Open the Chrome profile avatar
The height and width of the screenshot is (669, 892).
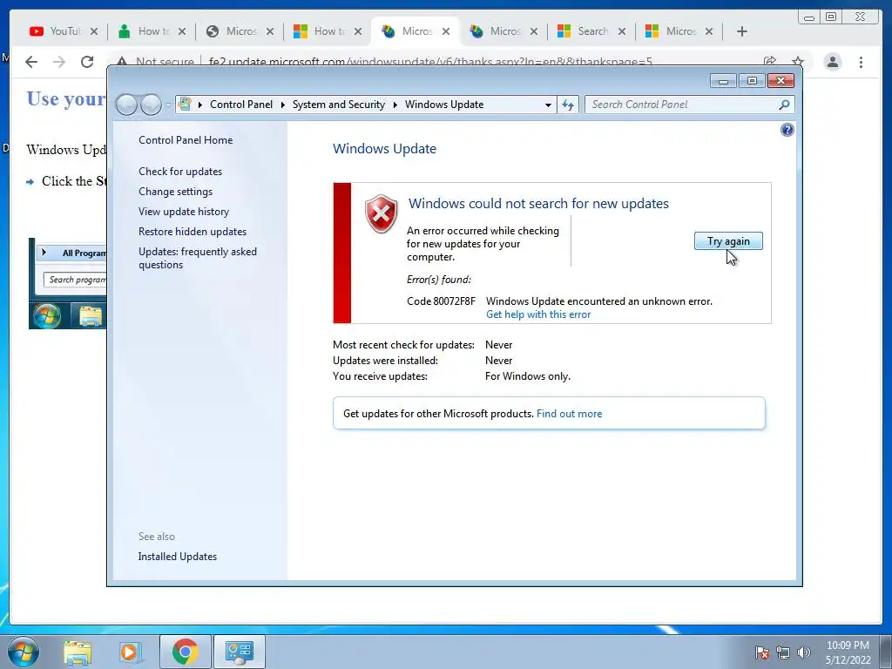(832, 62)
